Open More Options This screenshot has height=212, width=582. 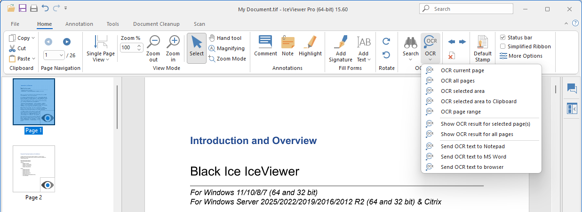click(x=521, y=56)
